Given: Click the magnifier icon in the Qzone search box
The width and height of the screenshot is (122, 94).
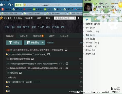Looking at the screenshot, I should tap(75, 18).
